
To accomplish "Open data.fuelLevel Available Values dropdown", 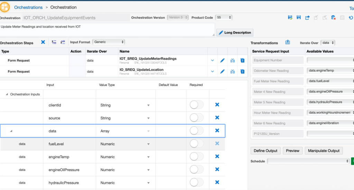I will click(x=330, y=81).
